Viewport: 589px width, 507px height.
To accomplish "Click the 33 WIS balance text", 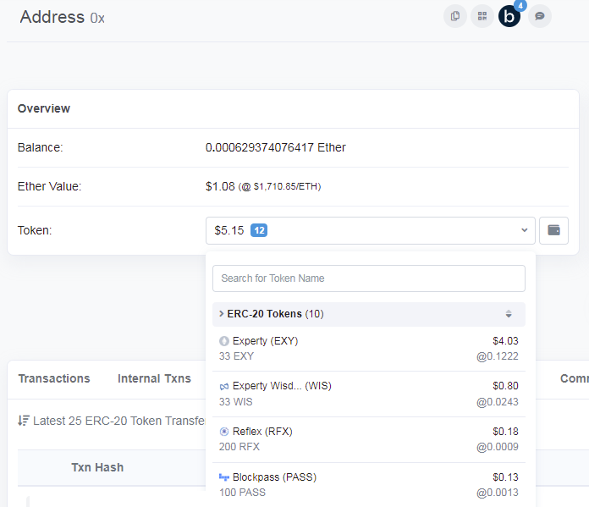I will (236, 402).
